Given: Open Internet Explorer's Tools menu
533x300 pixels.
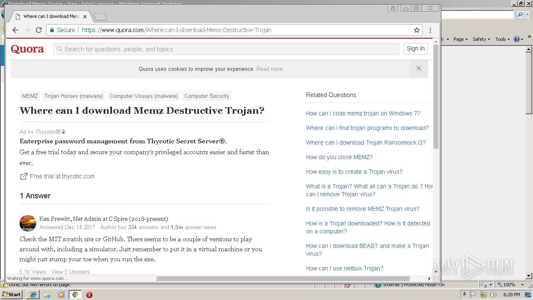Looking at the screenshot, I should (503, 39).
